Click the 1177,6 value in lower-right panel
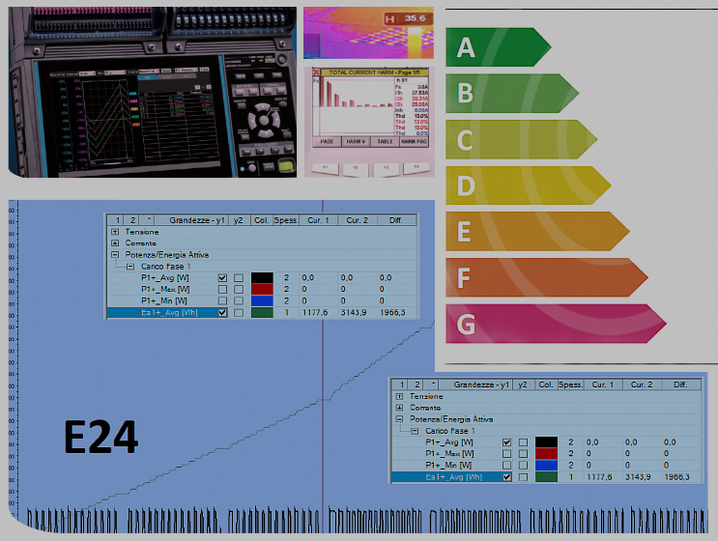 coord(599,477)
